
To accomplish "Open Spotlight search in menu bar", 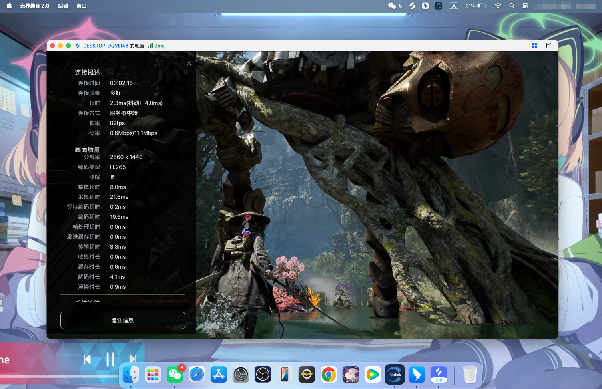I will pyautogui.click(x=512, y=6).
